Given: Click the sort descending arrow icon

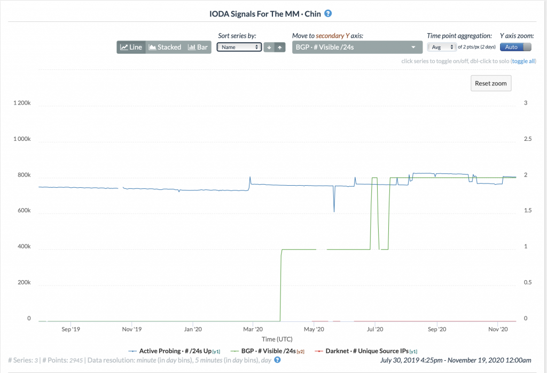Looking at the screenshot, I should (x=269, y=47).
